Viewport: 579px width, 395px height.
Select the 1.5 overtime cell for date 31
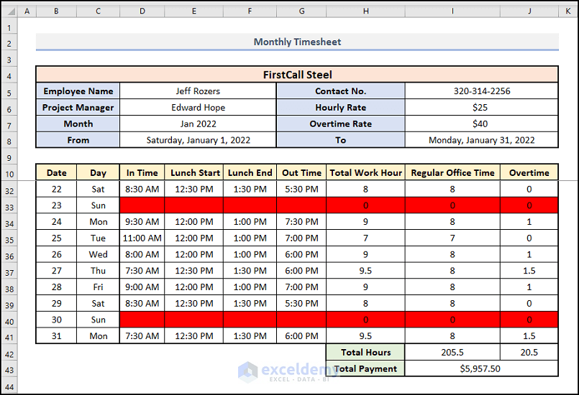coord(529,335)
